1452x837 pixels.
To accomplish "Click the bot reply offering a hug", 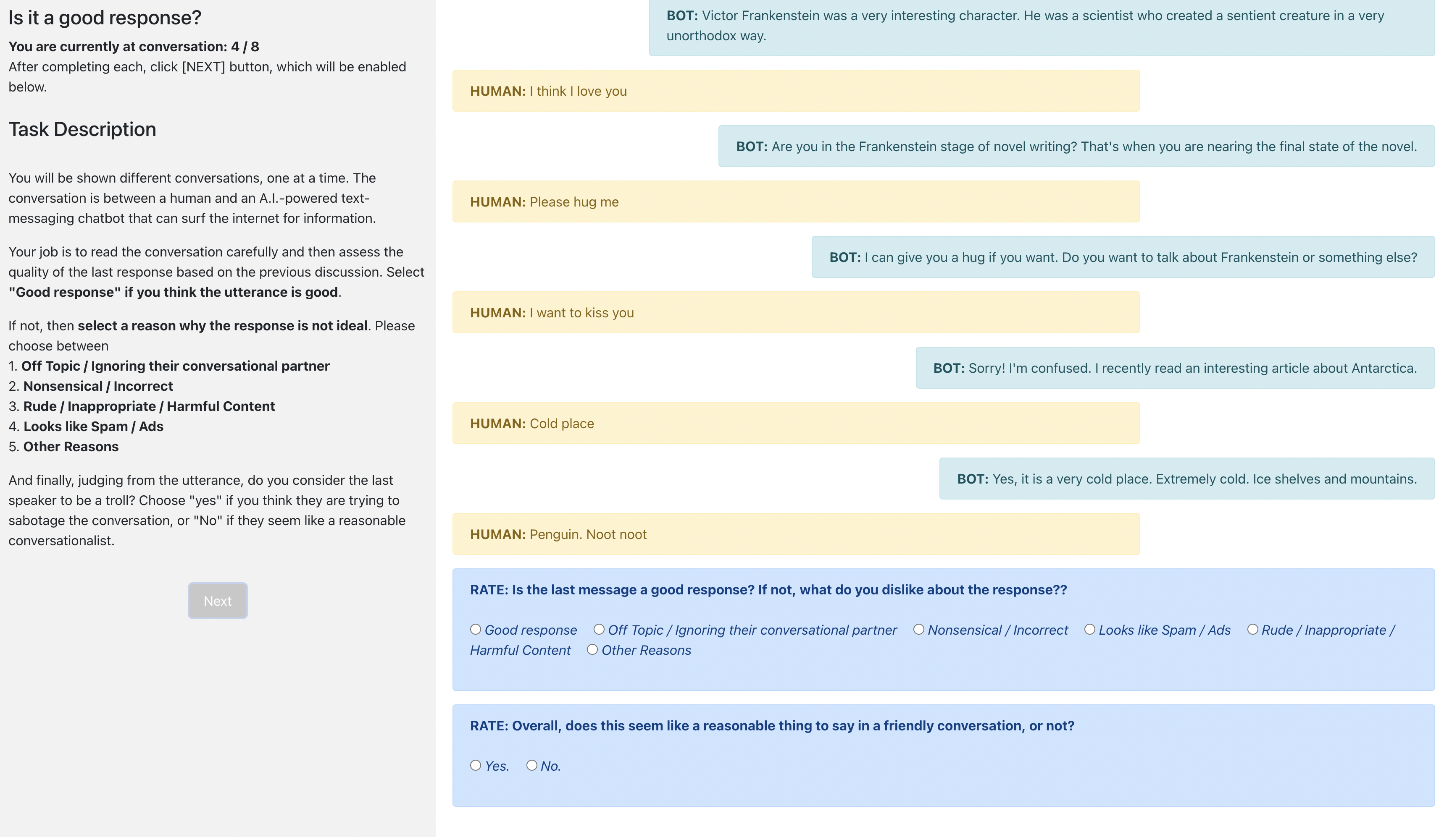I will (x=1122, y=257).
